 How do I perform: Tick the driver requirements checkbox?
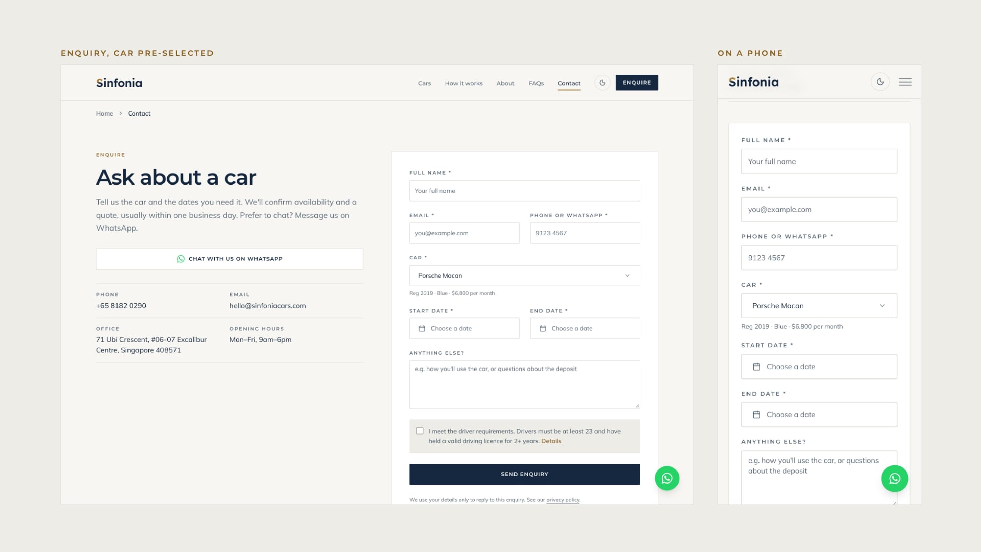click(x=420, y=431)
